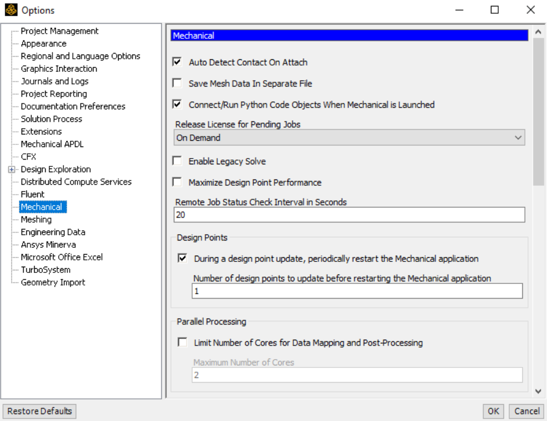This screenshot has height=421, width=547.
Task: Open the Fluent options page
Action: point(33,194)
